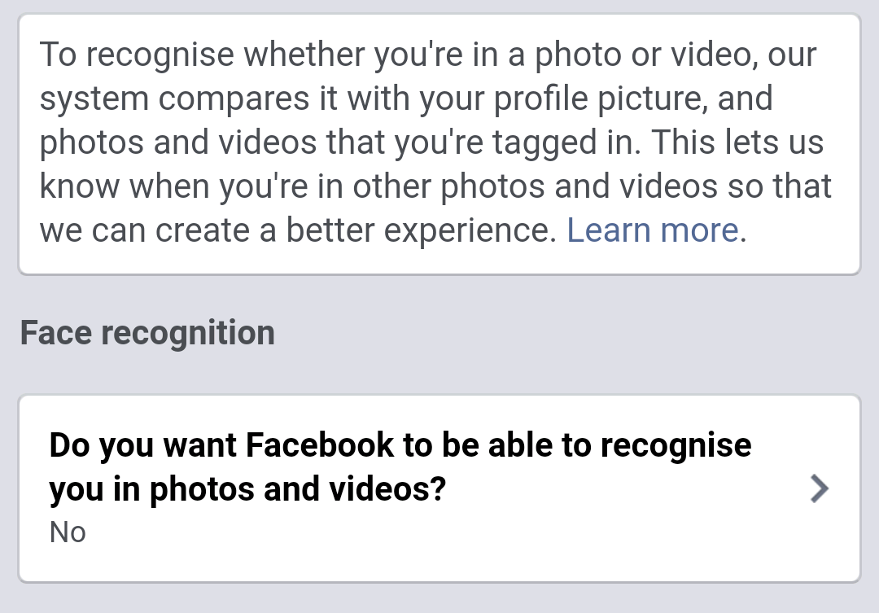Open the "Learn more" link

tap(653, 230)
